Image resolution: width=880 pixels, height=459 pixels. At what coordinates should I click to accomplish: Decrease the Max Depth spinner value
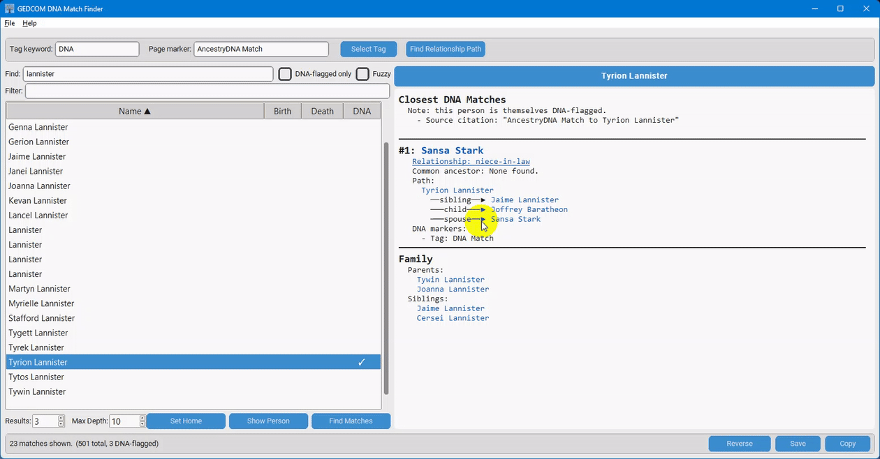(x=142, y=424)
